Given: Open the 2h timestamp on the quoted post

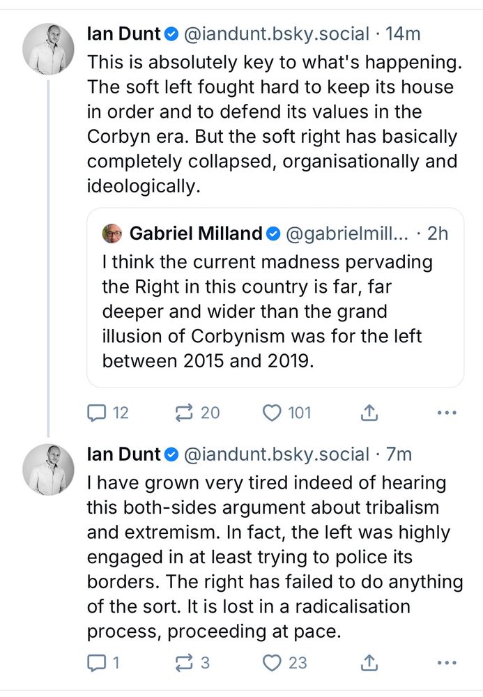Looking at the screenshot, I should point(437,233).
